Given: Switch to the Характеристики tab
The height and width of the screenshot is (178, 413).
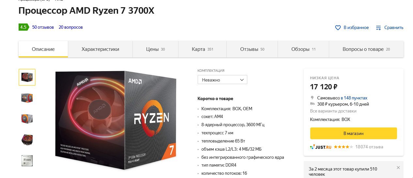Looking at the screenshot, I should [x=100, y=49].
